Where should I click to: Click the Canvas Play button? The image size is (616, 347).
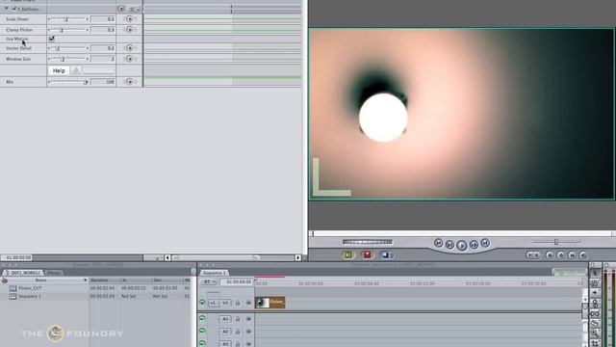coord(462,246)
